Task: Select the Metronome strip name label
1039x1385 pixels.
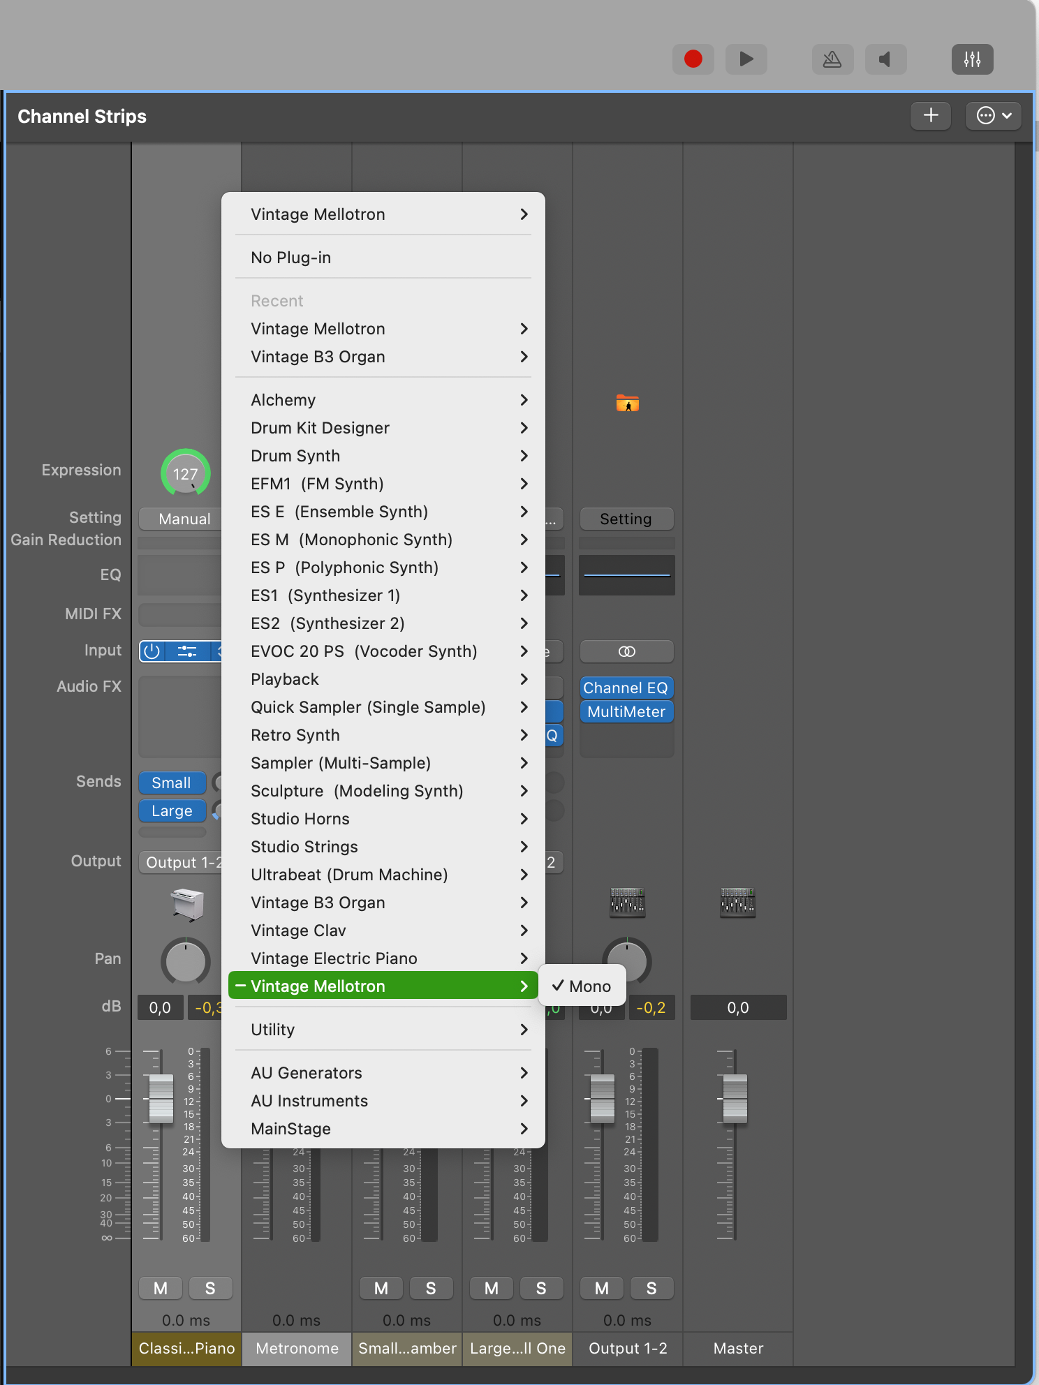Action: click(297, 1349)
